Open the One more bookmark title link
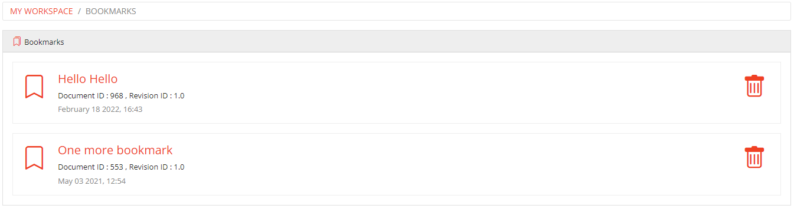 click(x=115, y=150)
